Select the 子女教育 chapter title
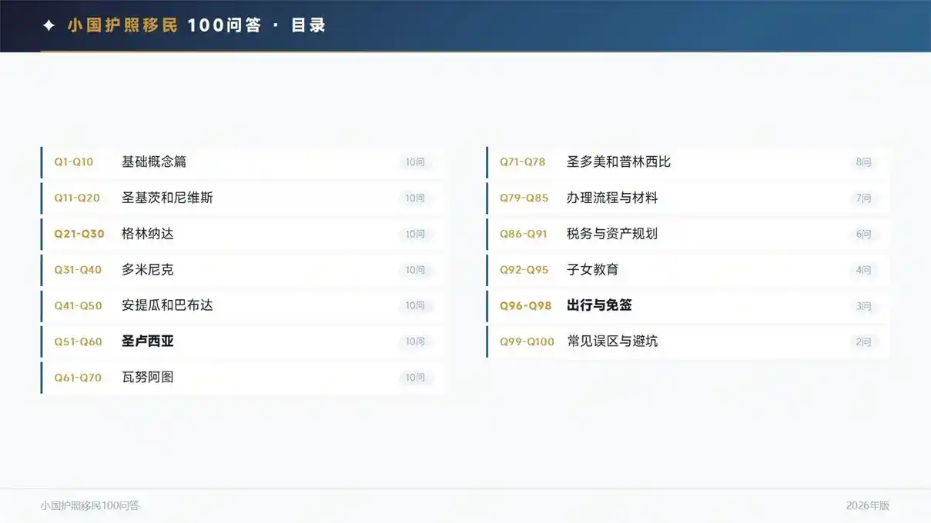Viewport: 931px width, 523px height. [593, 270]
